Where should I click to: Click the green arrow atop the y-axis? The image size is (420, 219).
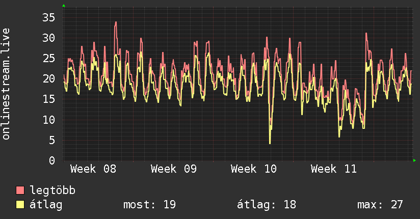pyautogui.click(x=64, y=6)
